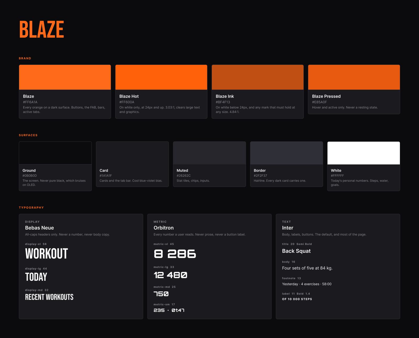Click the Back Squat title sample
This screenshot has height=338, width=419.
click(x=296, y=251)
